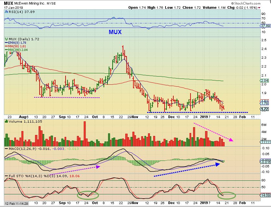This screenshot has height=207, width=271.
Task: Click the 'RSI(14) 37.89' panel label
Action: [22, 12]
